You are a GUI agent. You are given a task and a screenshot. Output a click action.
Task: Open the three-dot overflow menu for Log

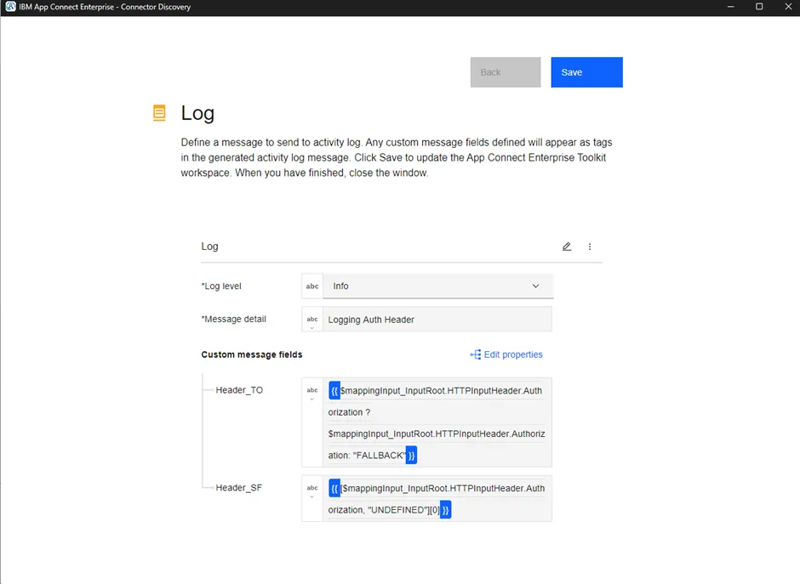[589, 247]
